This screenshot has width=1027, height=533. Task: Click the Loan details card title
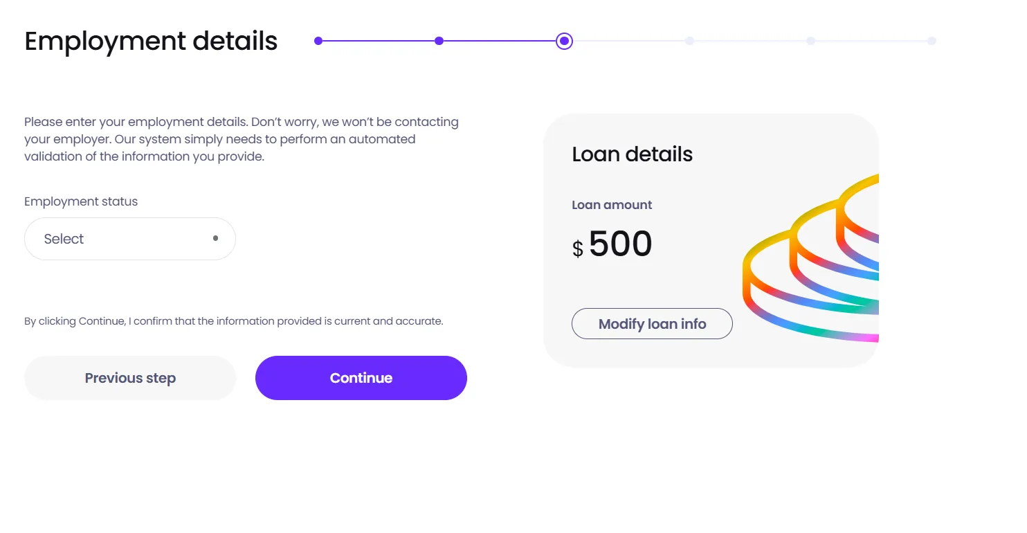point(632,154)
